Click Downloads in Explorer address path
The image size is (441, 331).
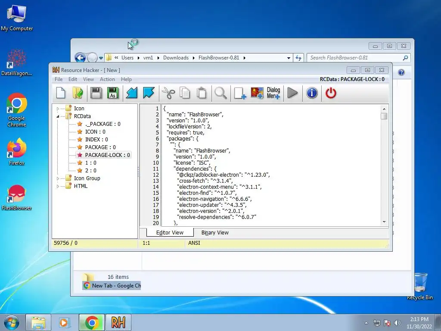pyautogui.click(x=176, y=58)
